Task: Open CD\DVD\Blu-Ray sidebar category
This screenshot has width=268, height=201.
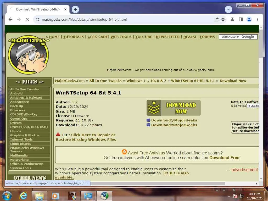Action: coord(24,114)
